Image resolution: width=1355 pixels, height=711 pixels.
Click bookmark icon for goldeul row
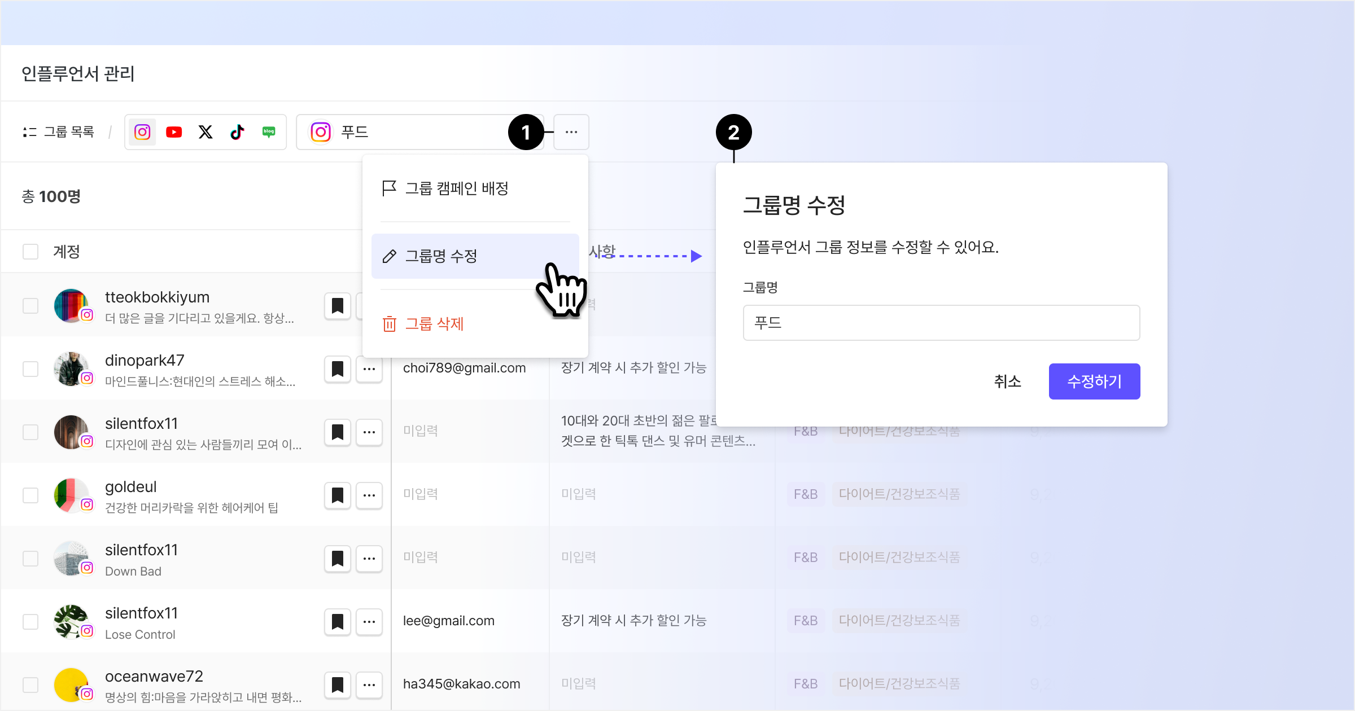(x=338, y=495)
